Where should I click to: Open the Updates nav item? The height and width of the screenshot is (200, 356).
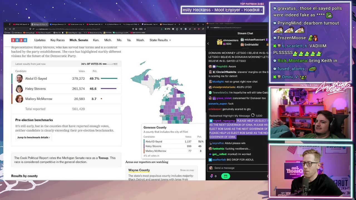(x=40, y=40)
